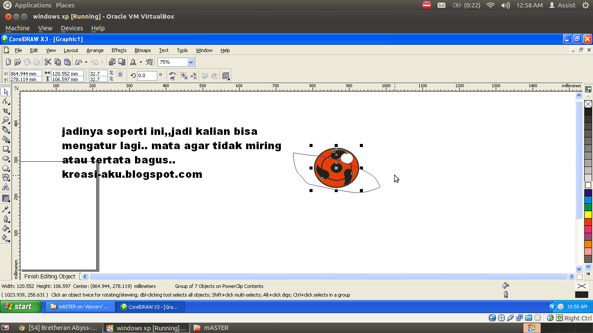This screenshot has width=593, height=333.
Task: Open the File menu
Action: click(x=18, y=50)
